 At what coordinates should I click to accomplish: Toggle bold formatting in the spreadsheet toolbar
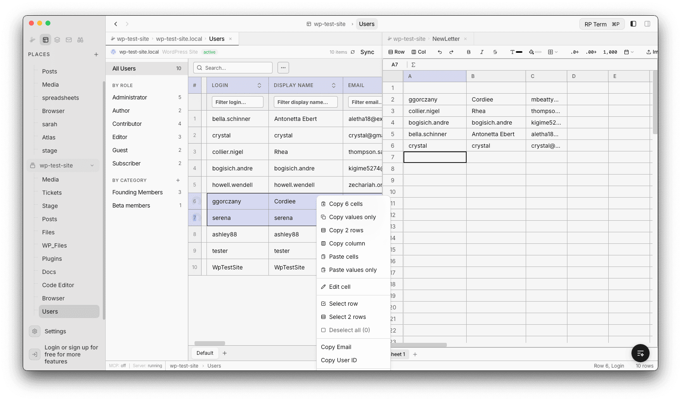[468, 52]
